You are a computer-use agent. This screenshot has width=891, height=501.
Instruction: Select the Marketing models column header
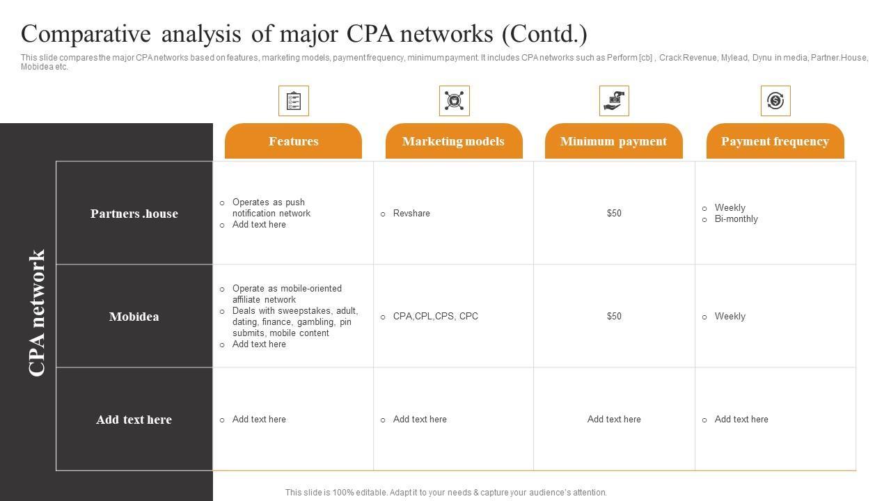click(x=453, y=141)
